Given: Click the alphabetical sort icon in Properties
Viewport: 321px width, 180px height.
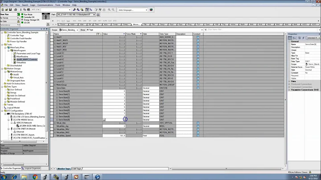Looking at the screenshot, I should tap(294, 38).
